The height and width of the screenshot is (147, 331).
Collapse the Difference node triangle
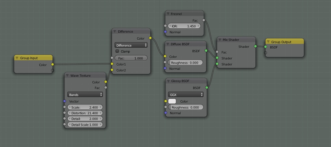click(x=115, y=32)
